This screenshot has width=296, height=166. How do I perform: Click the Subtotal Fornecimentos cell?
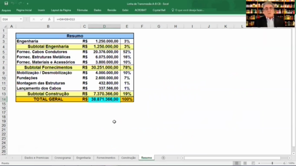pyautogui.click(x=48, y=68)
